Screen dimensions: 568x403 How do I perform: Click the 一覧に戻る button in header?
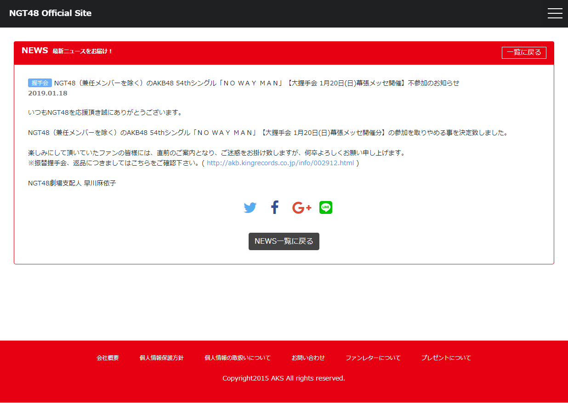pos(524,52)
